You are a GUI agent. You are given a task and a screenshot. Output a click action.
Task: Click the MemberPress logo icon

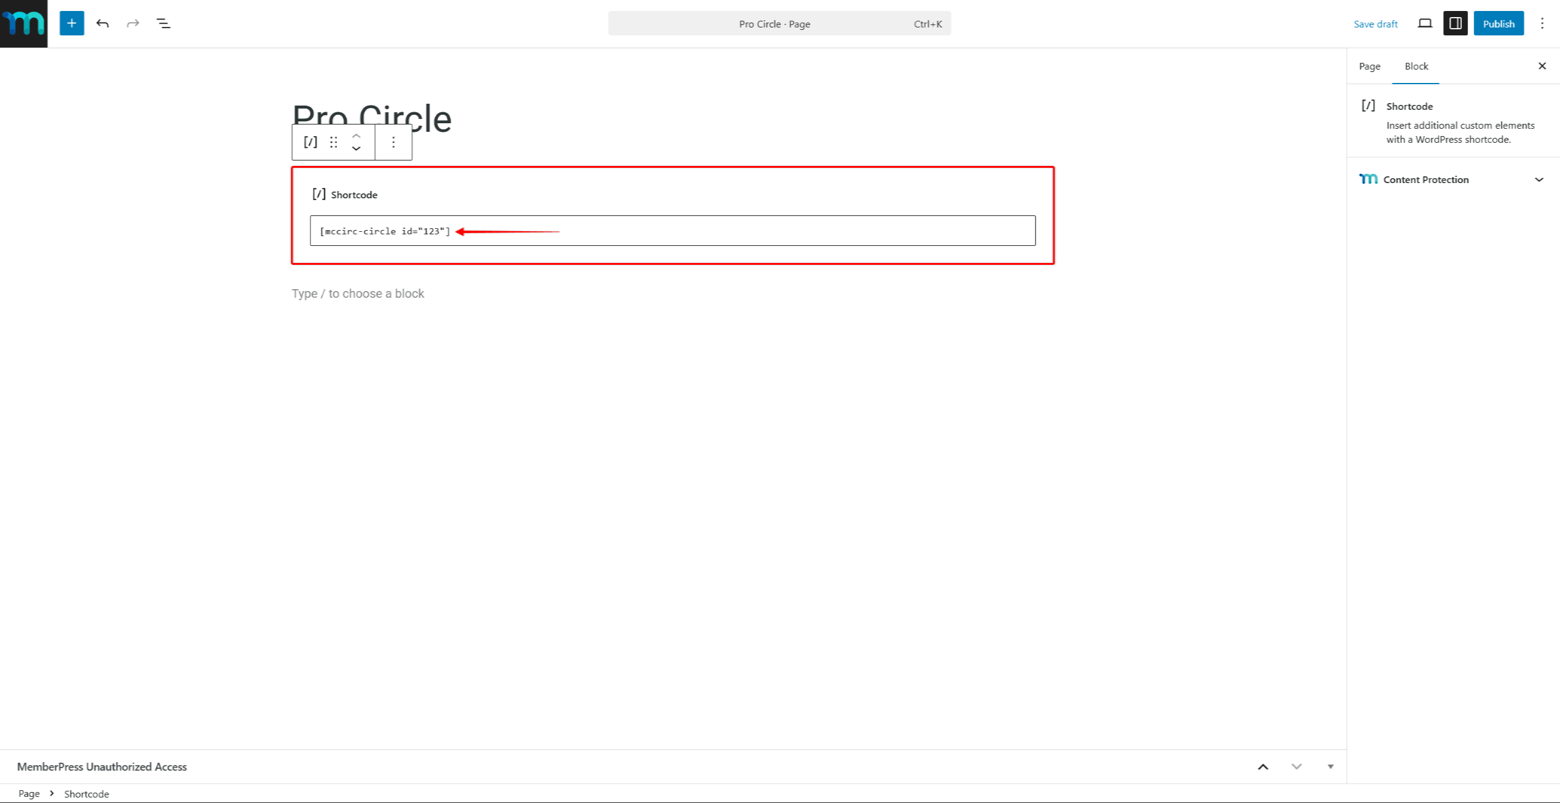point(23,23)
